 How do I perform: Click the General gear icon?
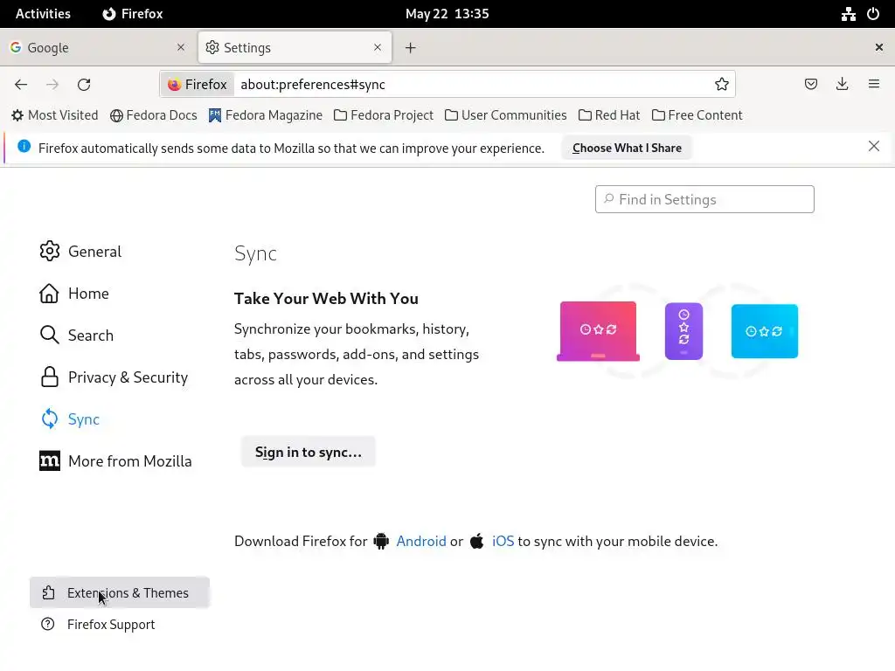[x=50, y=251]
